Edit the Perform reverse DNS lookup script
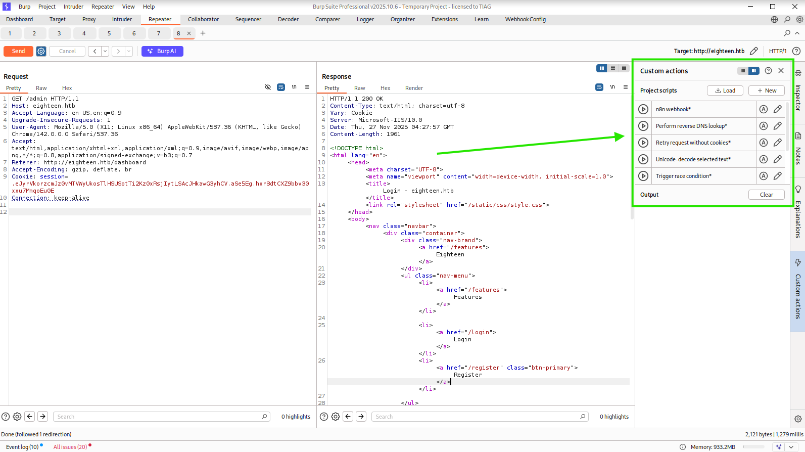Image resolution: width=805 pixels, height=452 pixels. tap(778, 126)
